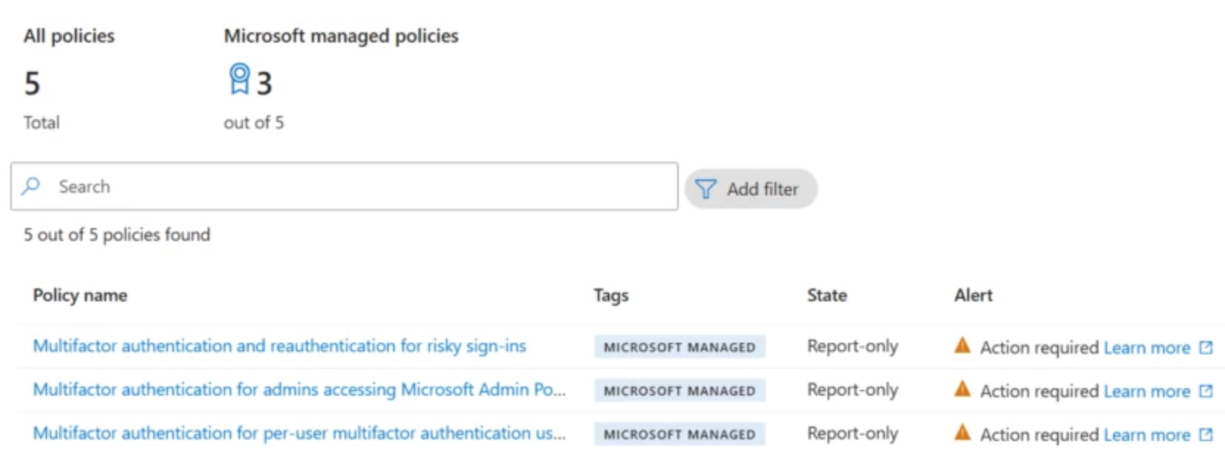The image size is (1225, 450).
Task: Sort by the Policy name column header
Action: tap(80, 296)
